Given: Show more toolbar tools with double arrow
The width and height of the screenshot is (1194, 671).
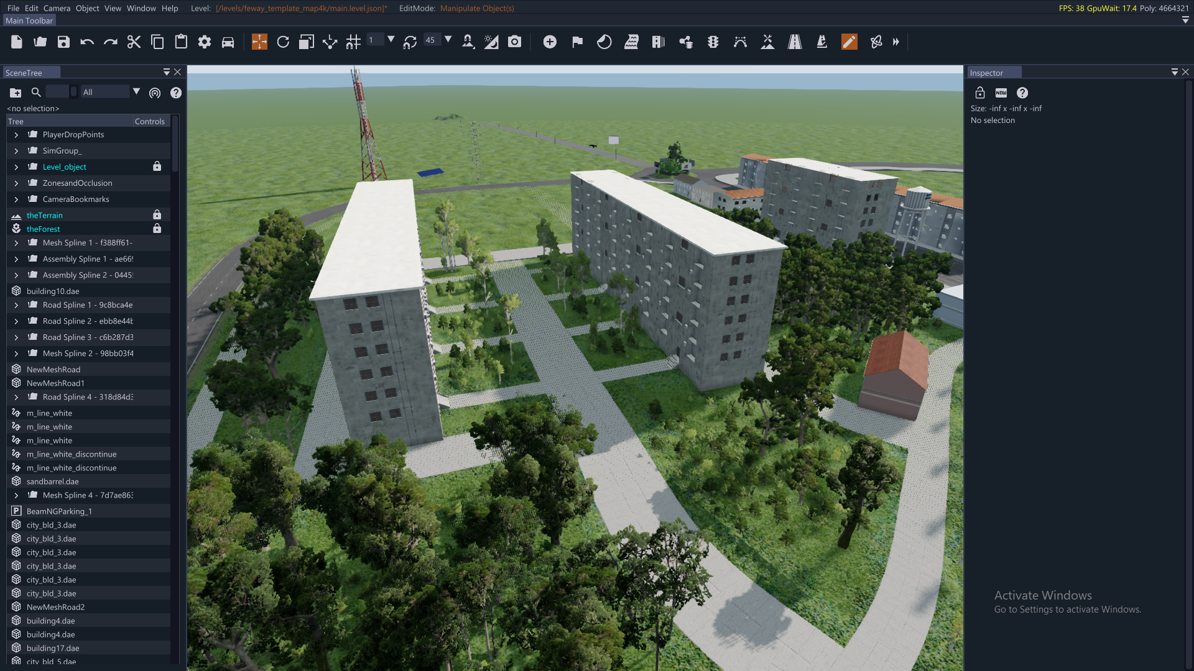Looking at the screenshot, I should click(896, 42).
